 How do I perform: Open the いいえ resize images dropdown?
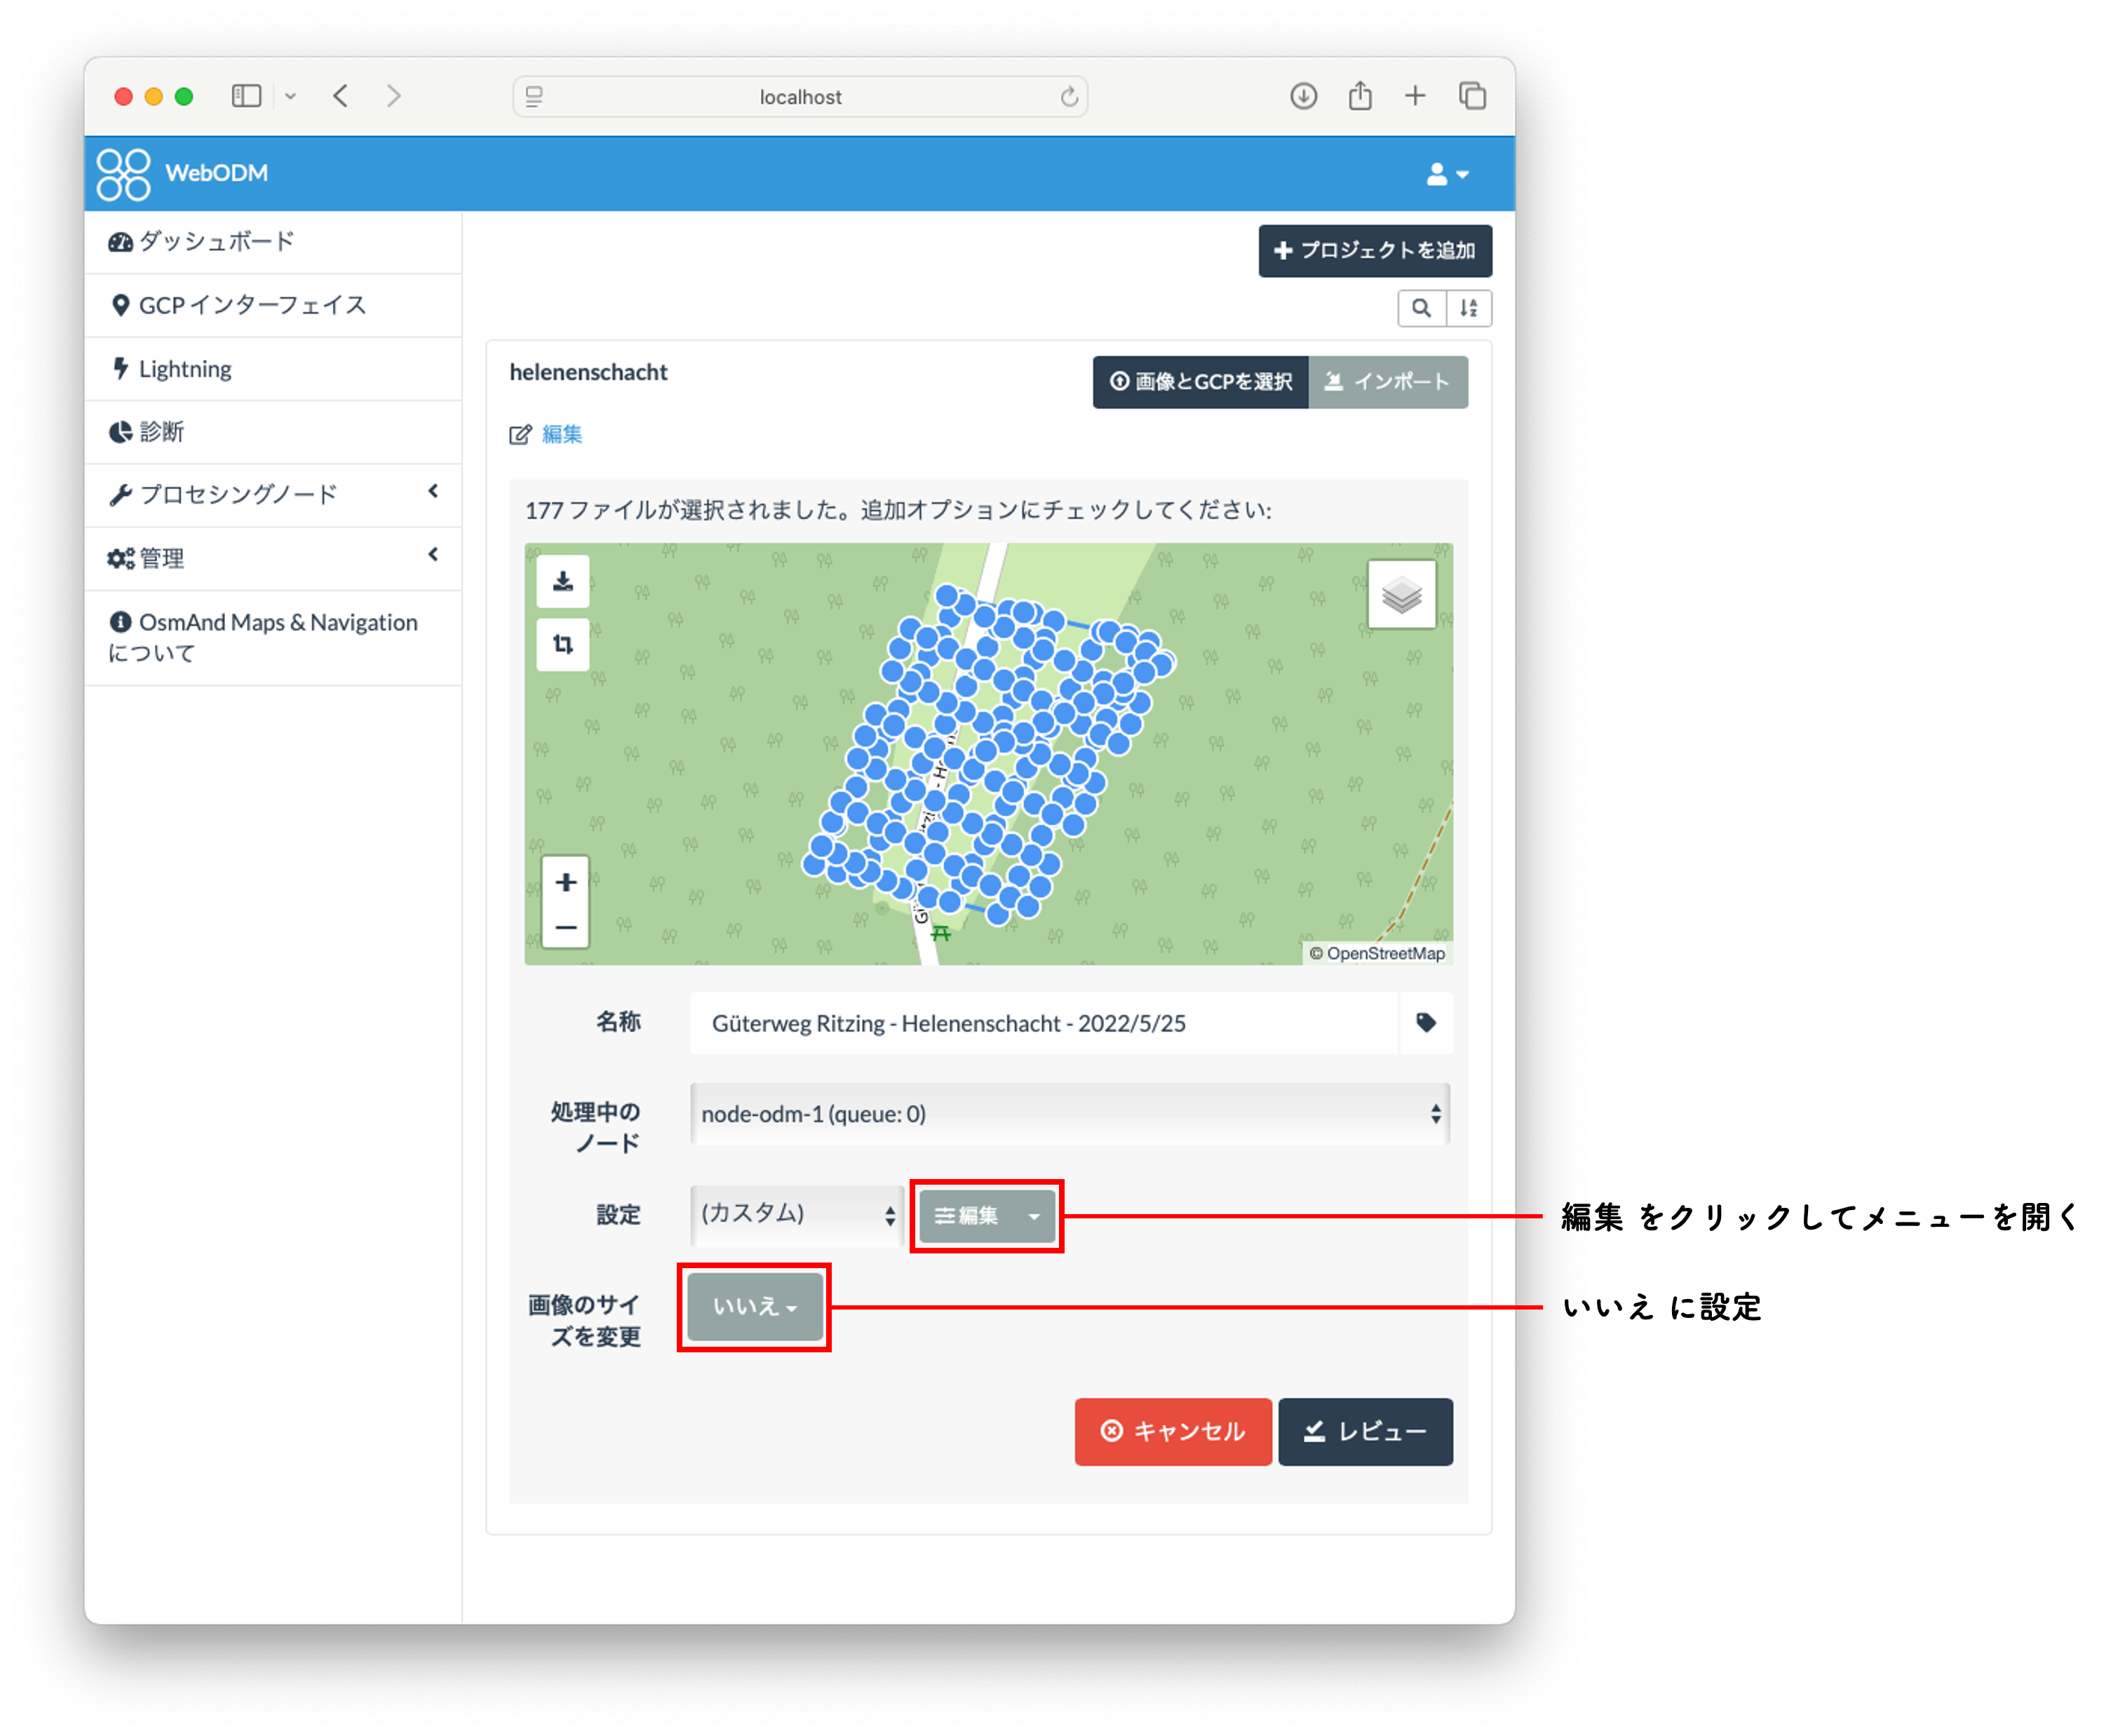pos(755,1307)
